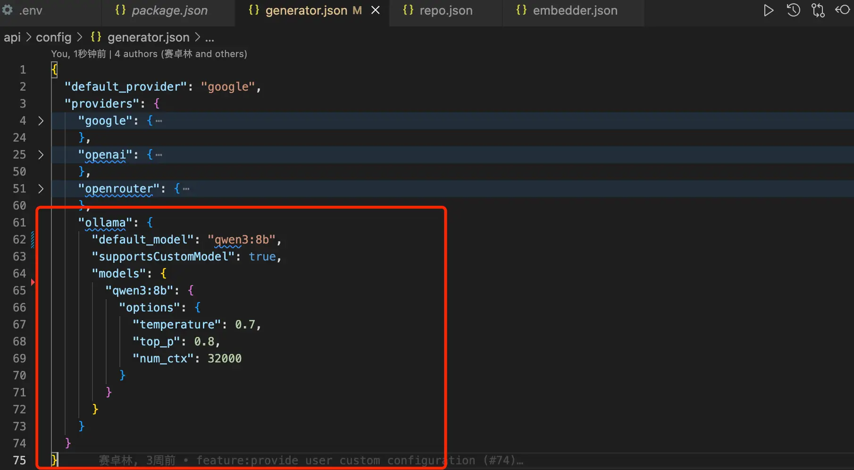Click the true value on line 63
Viewport: 854px width, 470px height.
[x=262, y=257]
